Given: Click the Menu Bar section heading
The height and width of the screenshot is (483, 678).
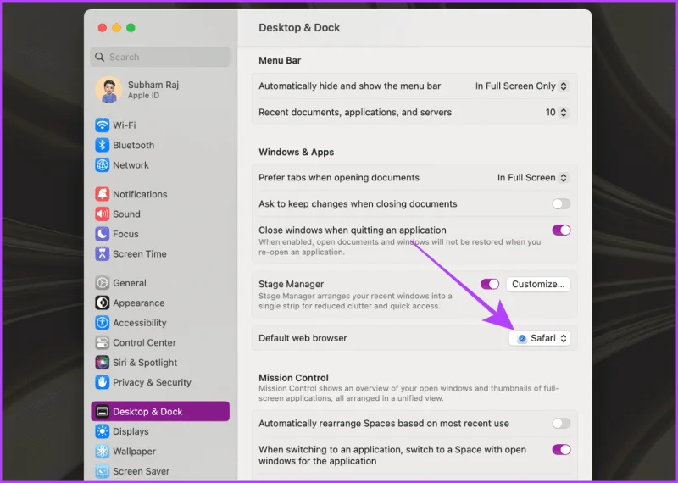Looking at the screenshot, I should pos(280,60).
